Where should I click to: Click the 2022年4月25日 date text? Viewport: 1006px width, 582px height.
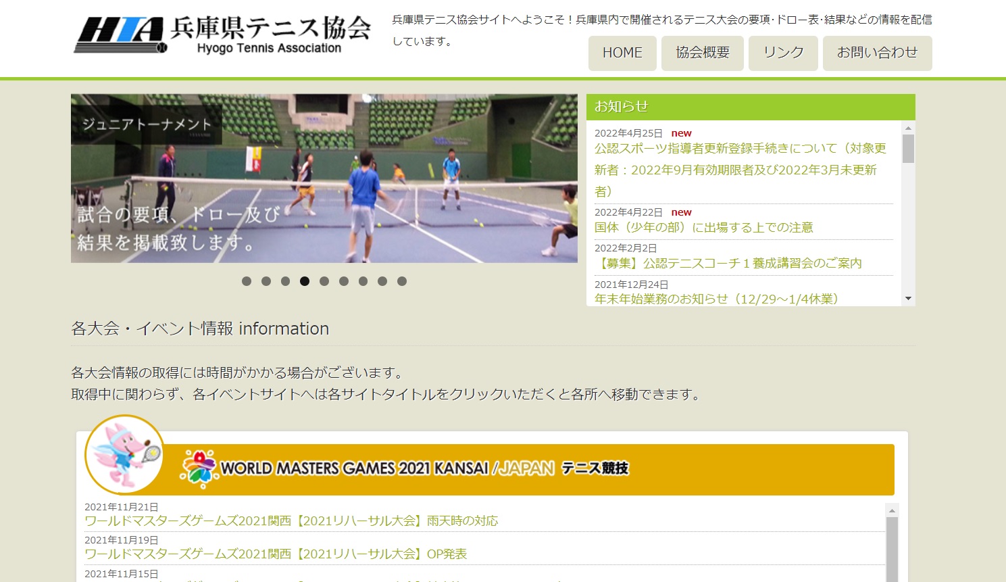coord(628,133)
